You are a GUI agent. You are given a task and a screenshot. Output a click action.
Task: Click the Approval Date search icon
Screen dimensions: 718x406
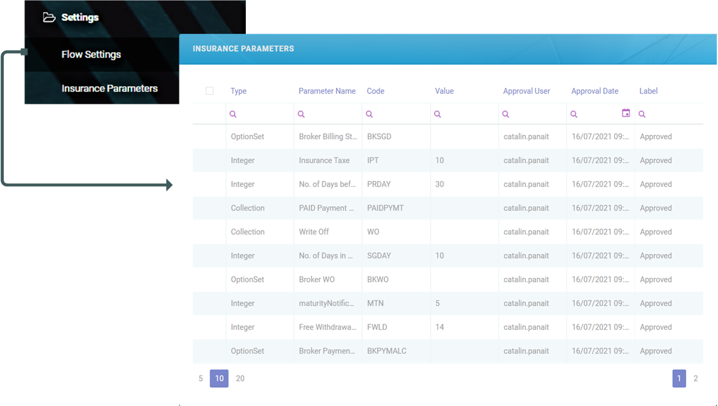(574, 114)
